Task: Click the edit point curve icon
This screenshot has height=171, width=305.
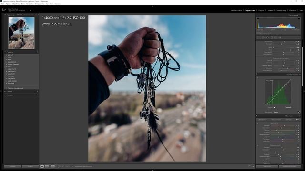Action: [x=299, y=112]
